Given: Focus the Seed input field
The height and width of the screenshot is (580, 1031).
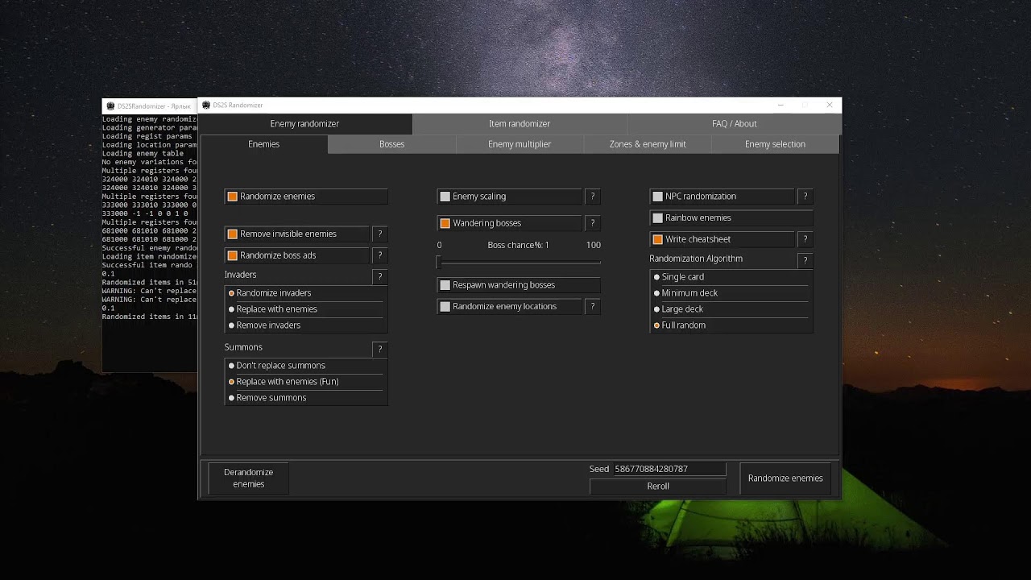Looking at the screenshot, I should click(669, 469).
